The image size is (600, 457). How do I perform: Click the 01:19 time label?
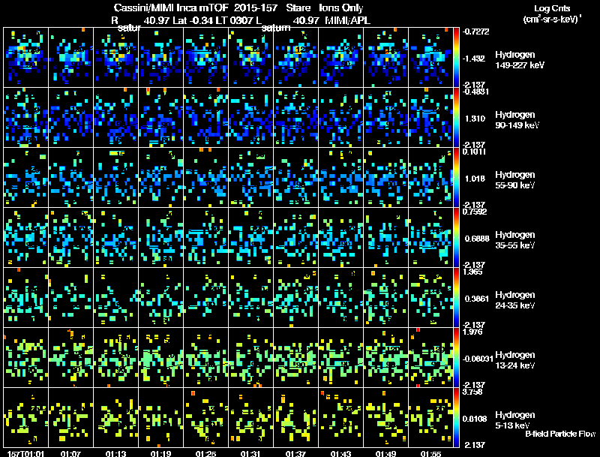pyautogui.click(x=160, y=454)
